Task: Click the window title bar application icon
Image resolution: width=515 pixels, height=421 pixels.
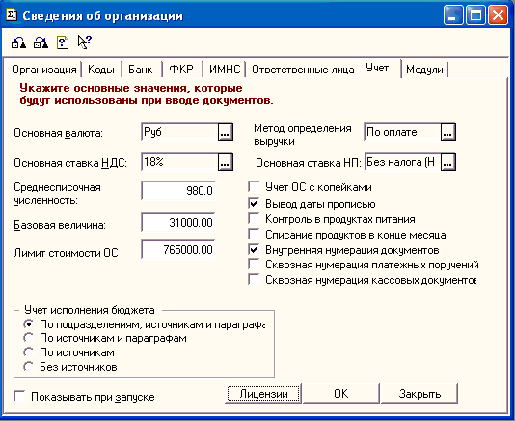Action: point(12,14)
